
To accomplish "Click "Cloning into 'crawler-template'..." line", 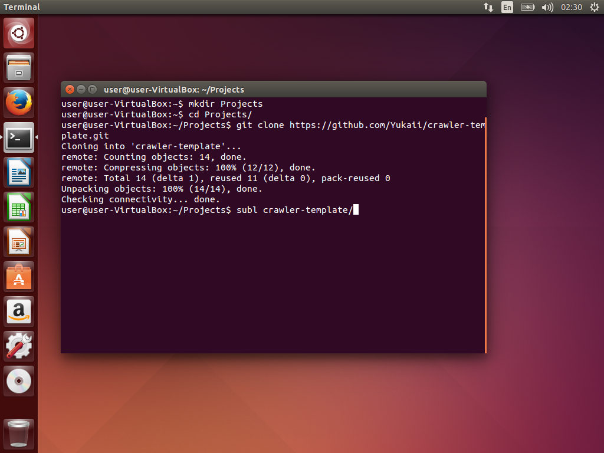I will click(x=151, y=146).
